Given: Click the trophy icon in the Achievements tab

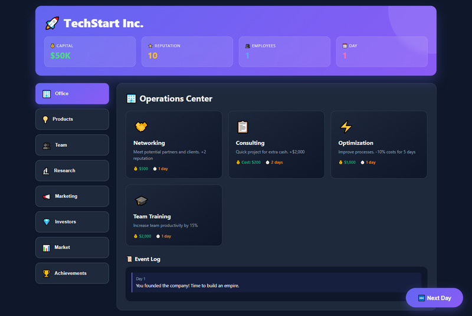Looking at the screenshot, I should [x=47, y=274].
